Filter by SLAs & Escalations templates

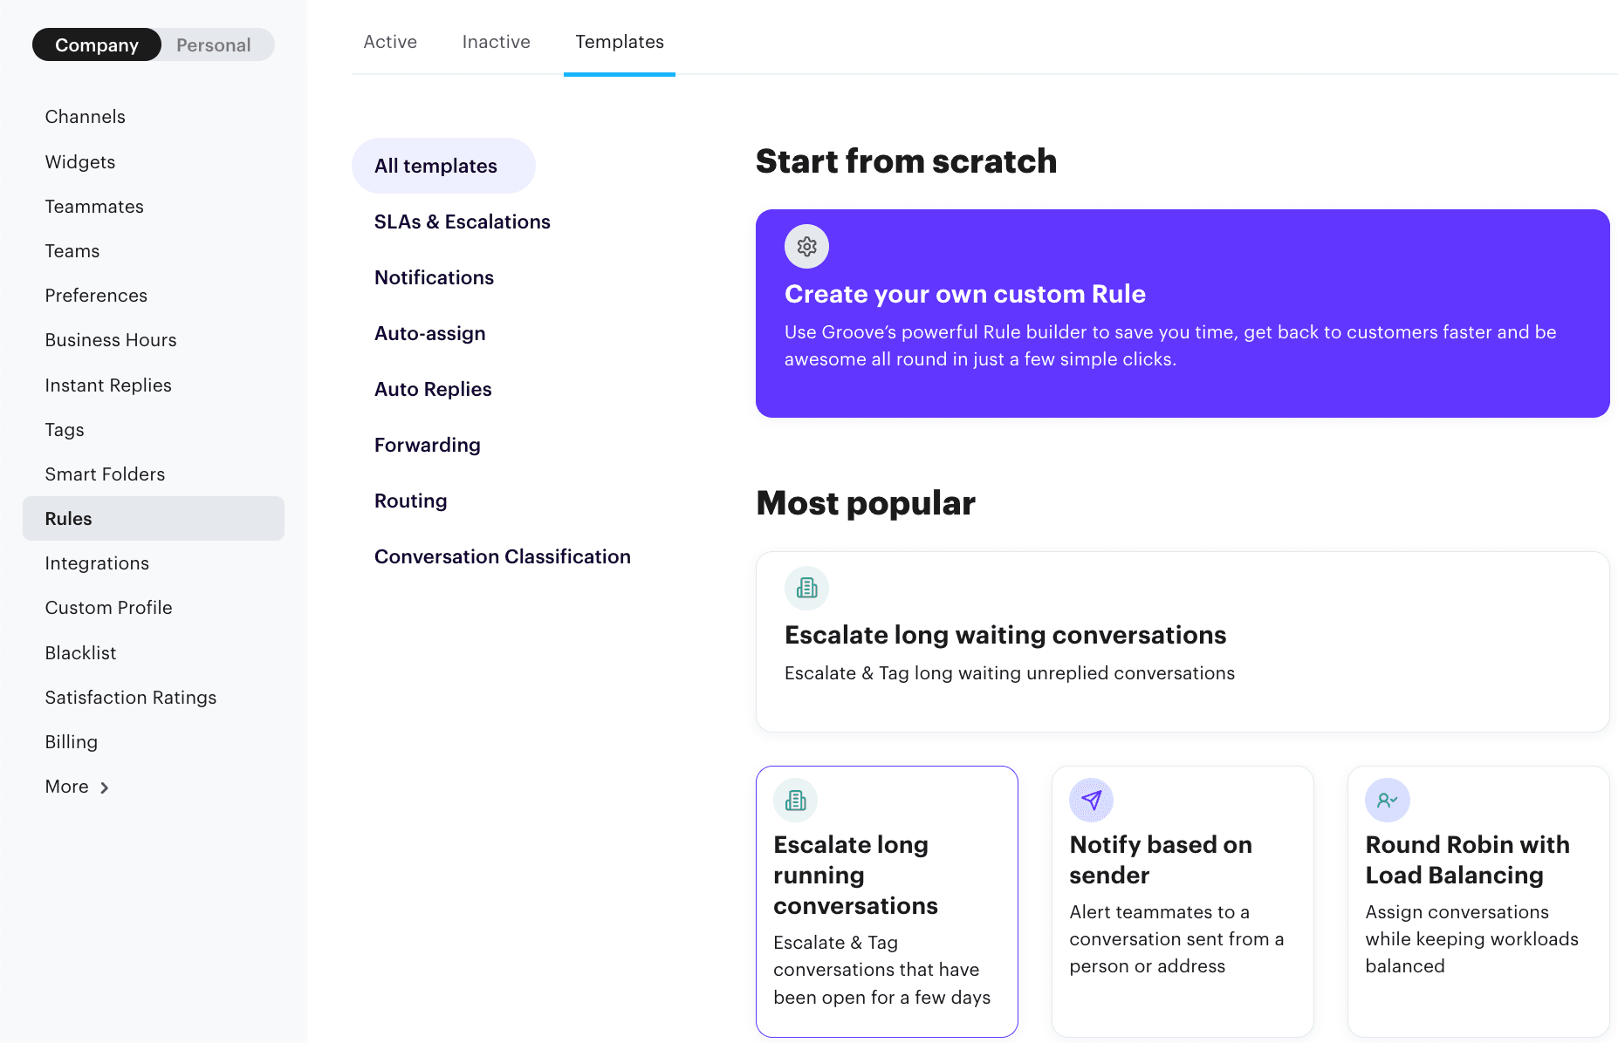click(x=463, y=222)
